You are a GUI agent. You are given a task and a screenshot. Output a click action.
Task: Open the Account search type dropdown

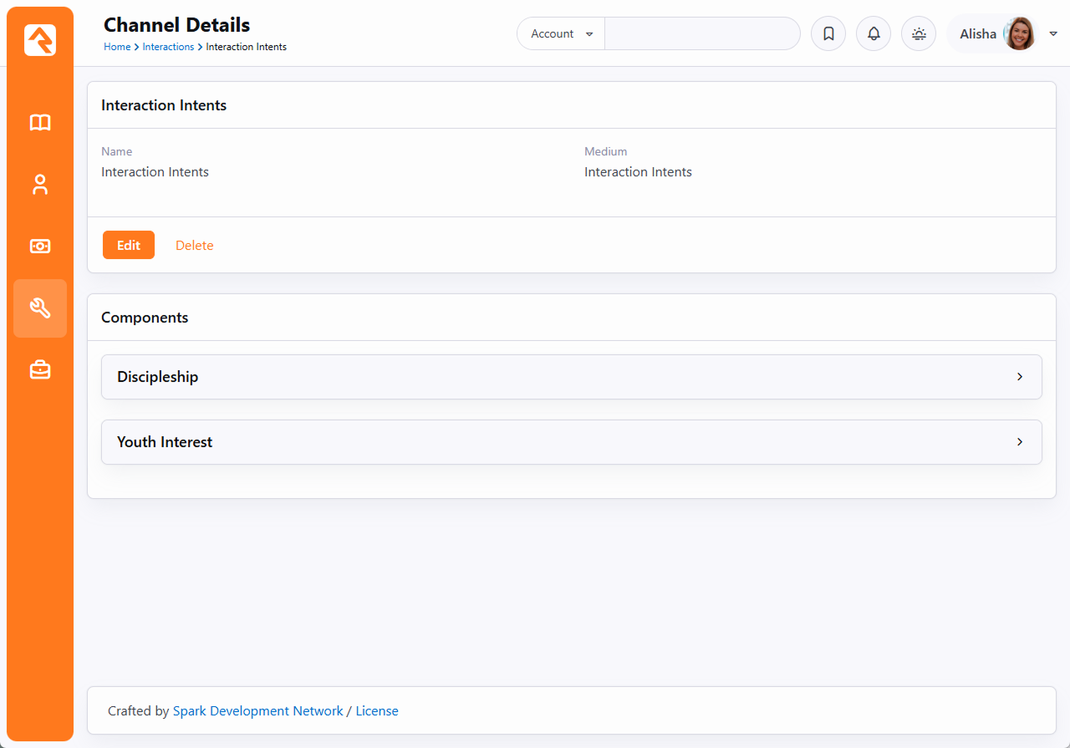click(x=561, y=34)
